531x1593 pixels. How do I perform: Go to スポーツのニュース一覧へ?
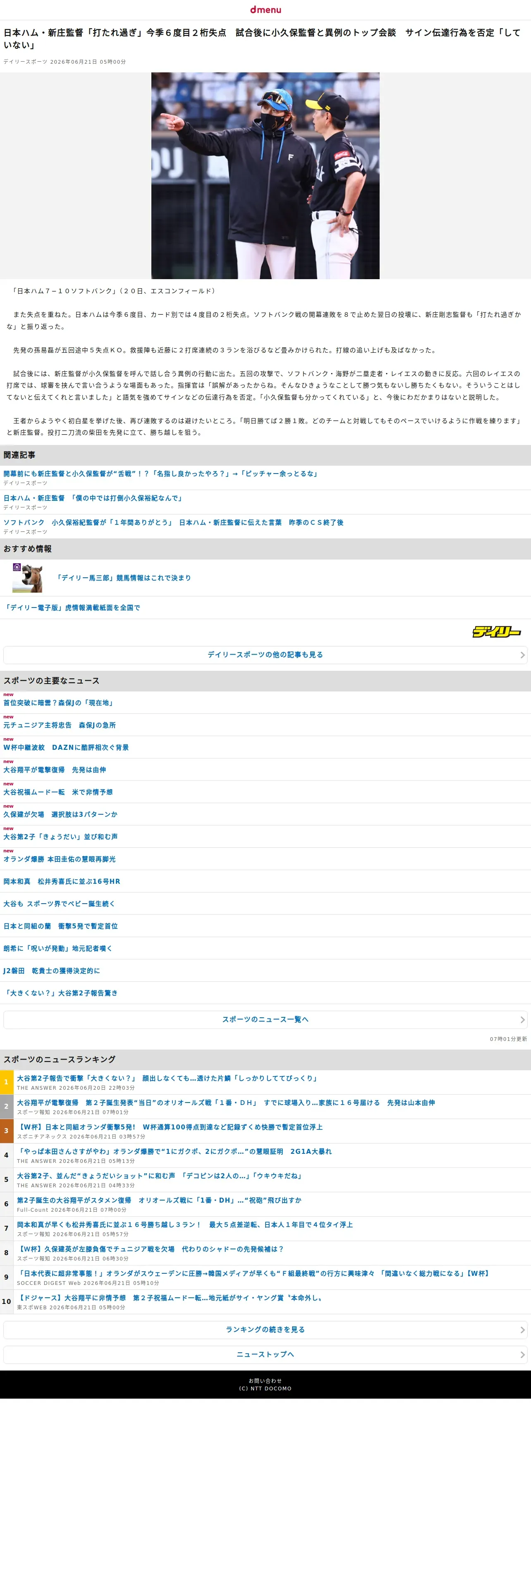click(x=265, y=1020)
